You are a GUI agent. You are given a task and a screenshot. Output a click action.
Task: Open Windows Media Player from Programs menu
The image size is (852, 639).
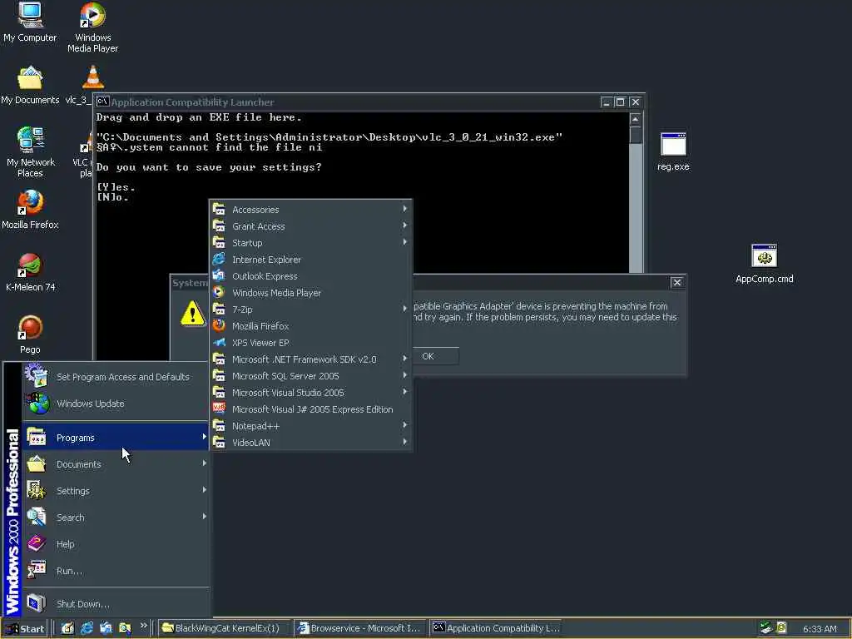(311, 292)
